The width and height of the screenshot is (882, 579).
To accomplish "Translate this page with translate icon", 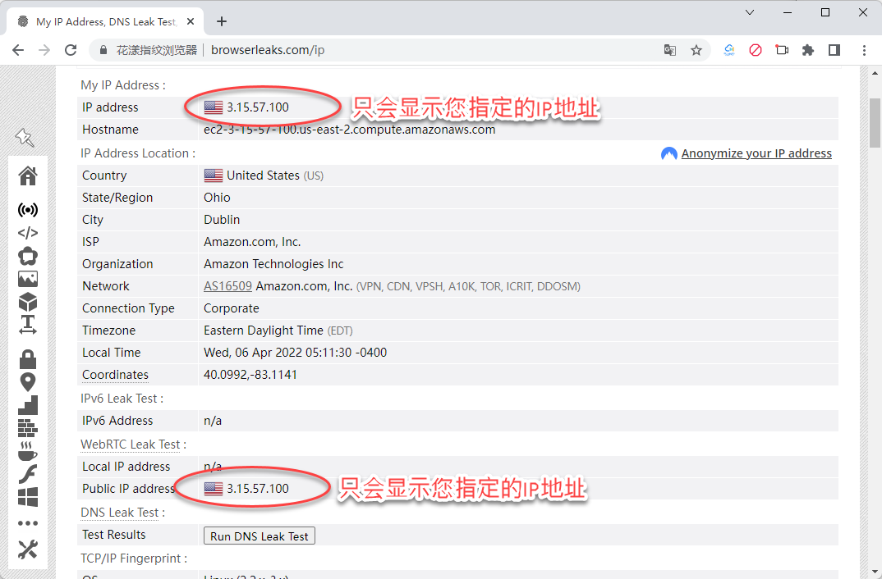I will [669, 50].
